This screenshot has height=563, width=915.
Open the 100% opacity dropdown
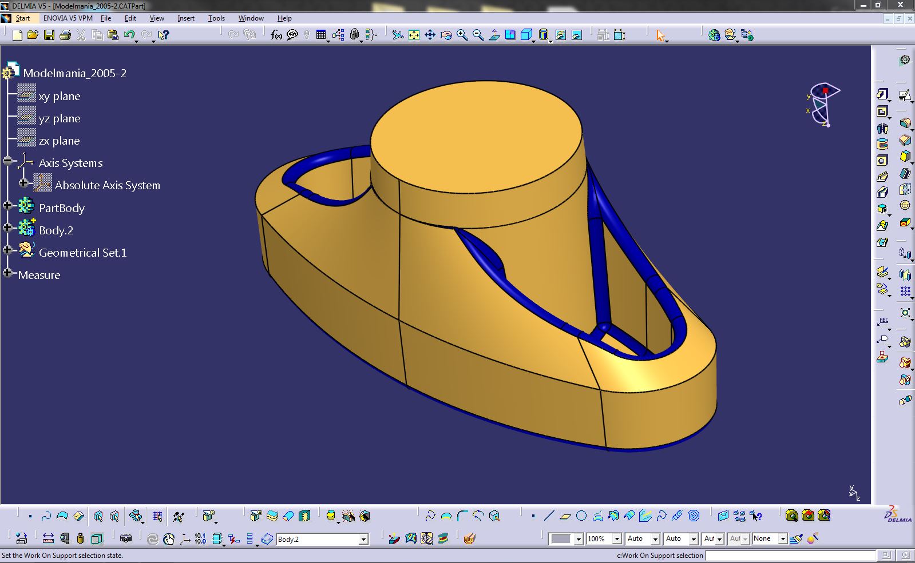click(x=617, y=539)
